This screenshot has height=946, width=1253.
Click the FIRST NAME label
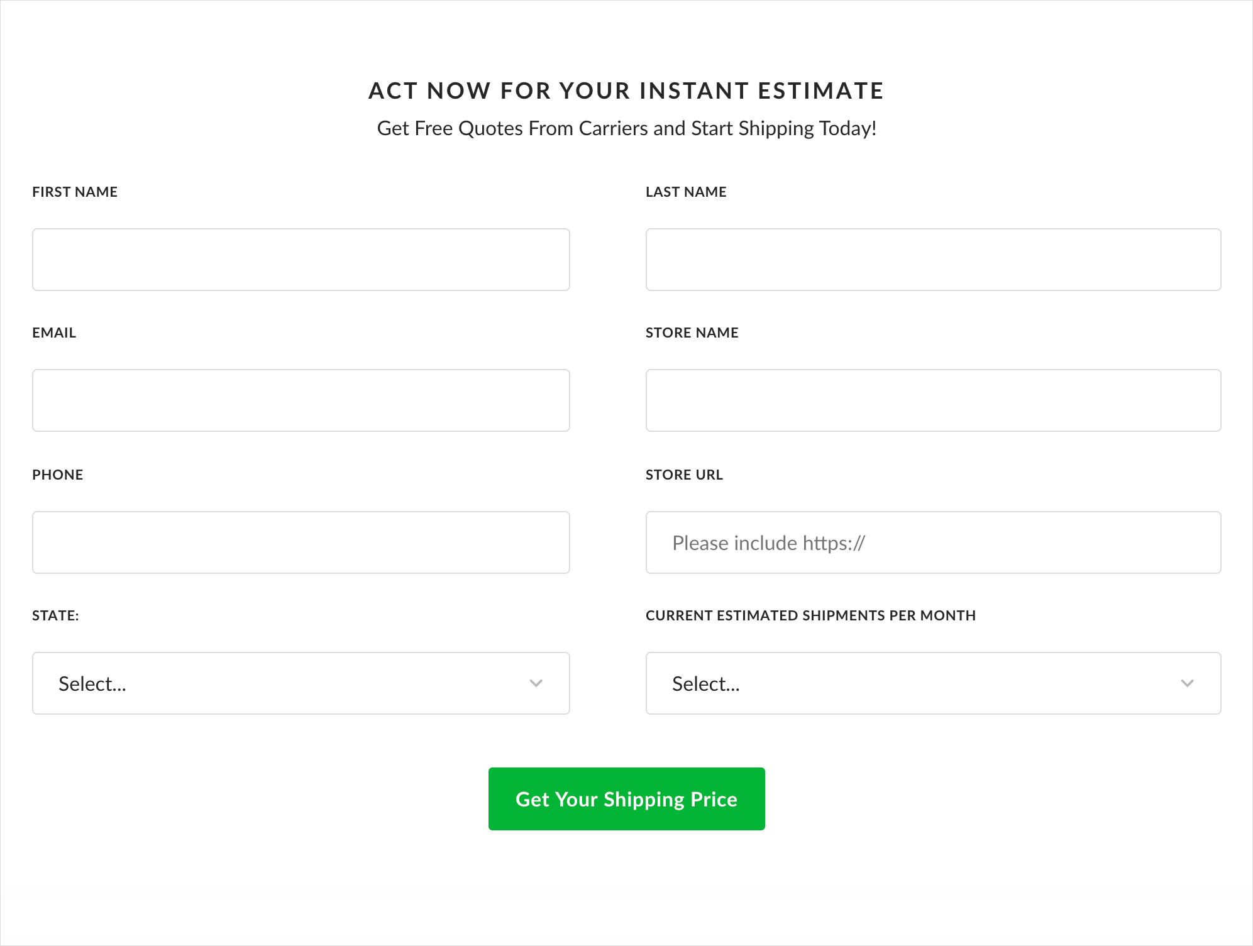(75, 192)
